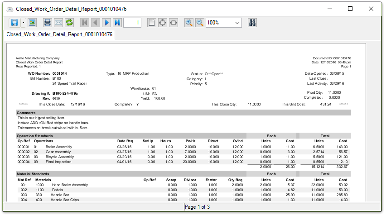Switch to single page view

click(x=152, y=22)
